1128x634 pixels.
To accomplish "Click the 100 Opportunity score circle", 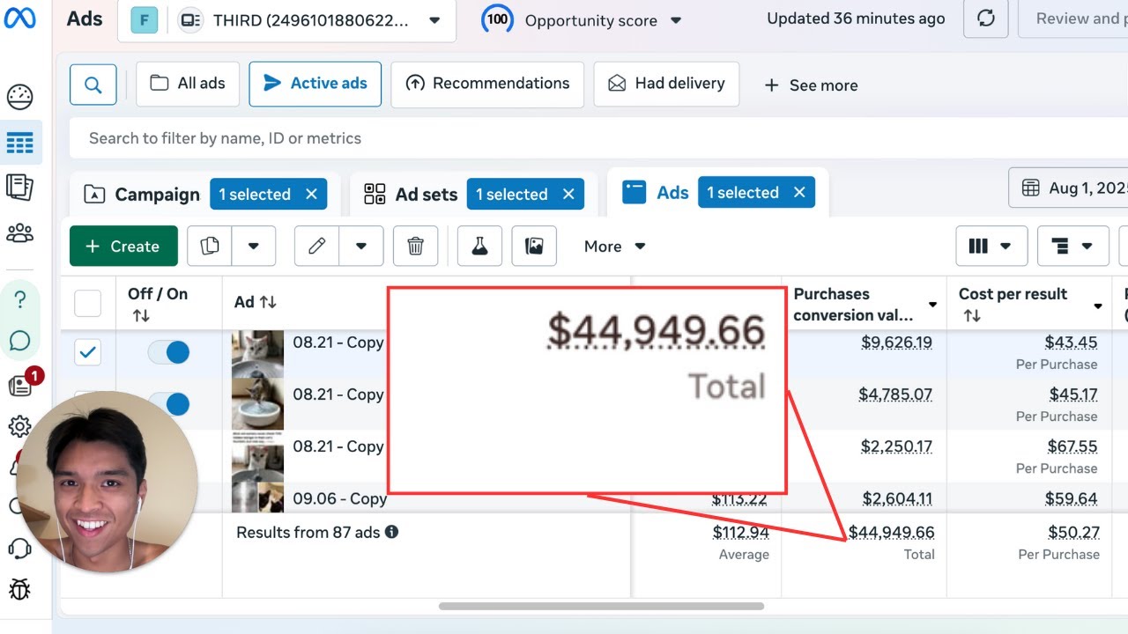I will [498, 18].
